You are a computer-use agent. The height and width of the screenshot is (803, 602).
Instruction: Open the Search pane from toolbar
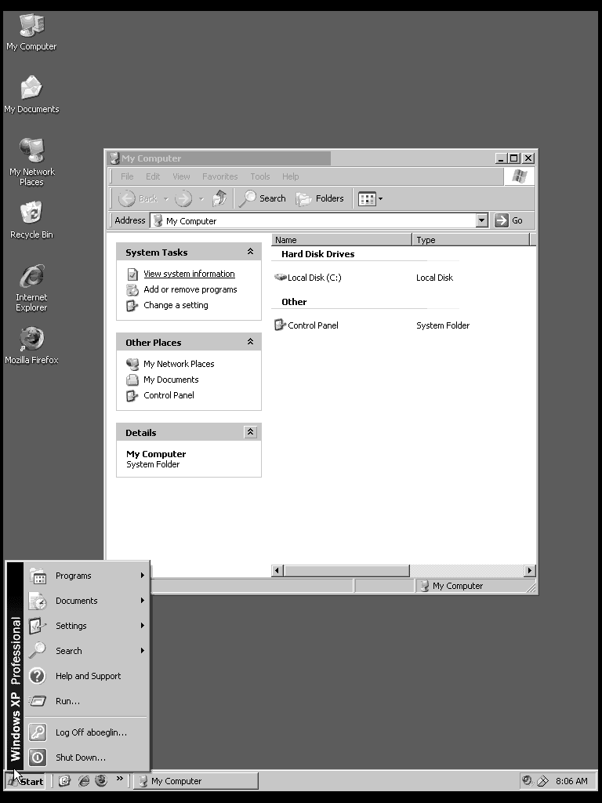263,198
